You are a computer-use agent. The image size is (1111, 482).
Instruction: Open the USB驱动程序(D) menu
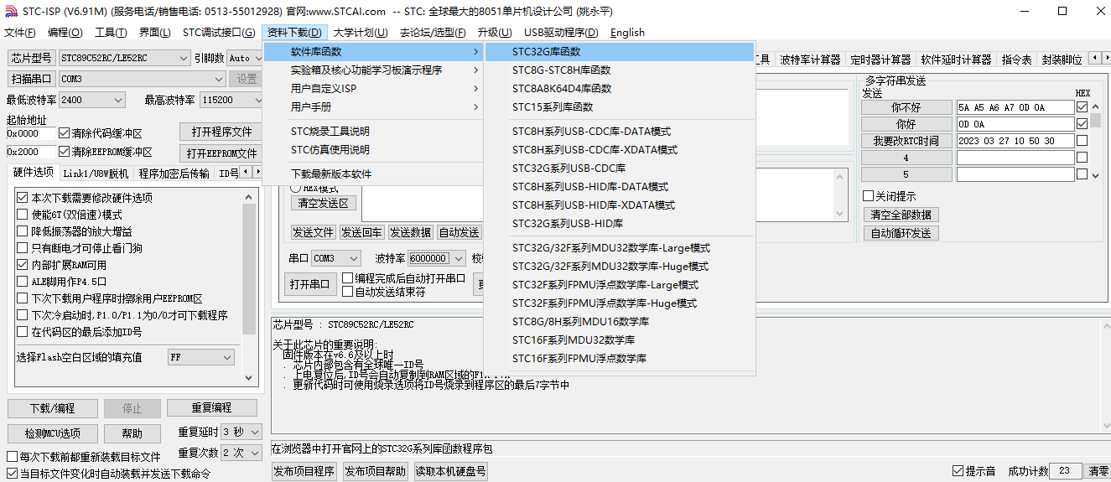tap(561, 33)
